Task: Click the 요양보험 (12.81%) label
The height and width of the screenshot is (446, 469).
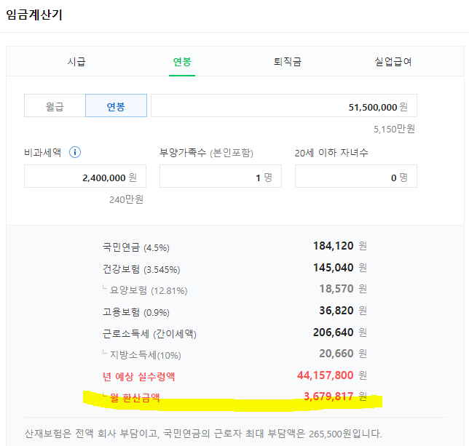Action: (149, 290)
